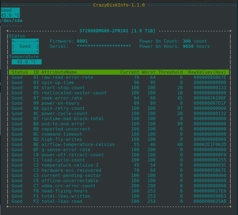The height and width of the screenshot is (215, 238).
Task: Click the Status section label above Good box
Action: 17,36
